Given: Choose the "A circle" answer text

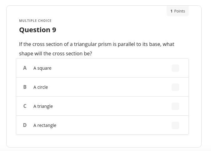Looking at the screenshot, I should [x=41, y=87].
